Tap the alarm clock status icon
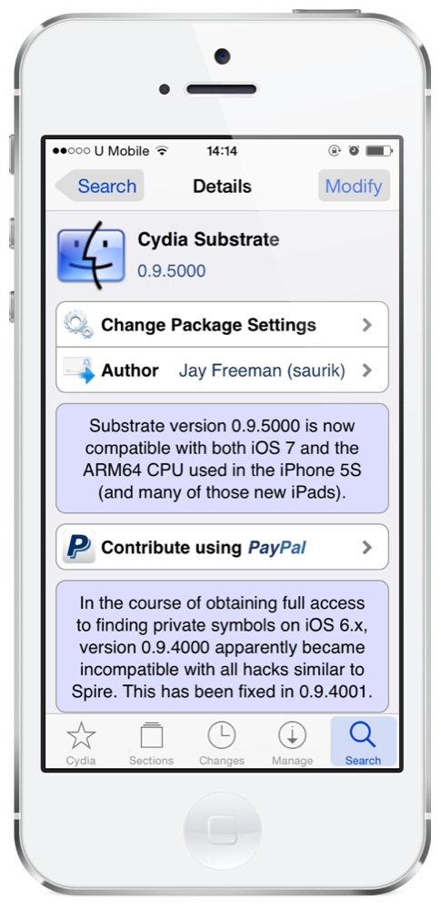This screenshot has width=441, height=910. click(x=354, y=151)
